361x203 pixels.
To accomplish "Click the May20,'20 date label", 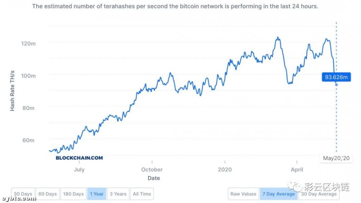I will 336,158.
